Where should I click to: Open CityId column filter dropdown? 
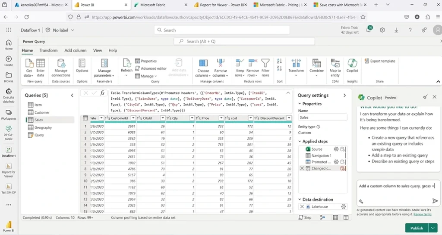163,118
